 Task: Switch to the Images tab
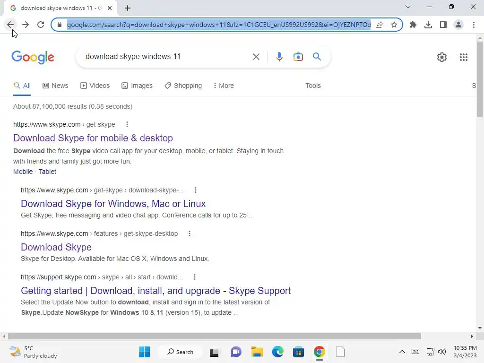tap(137, 86)
